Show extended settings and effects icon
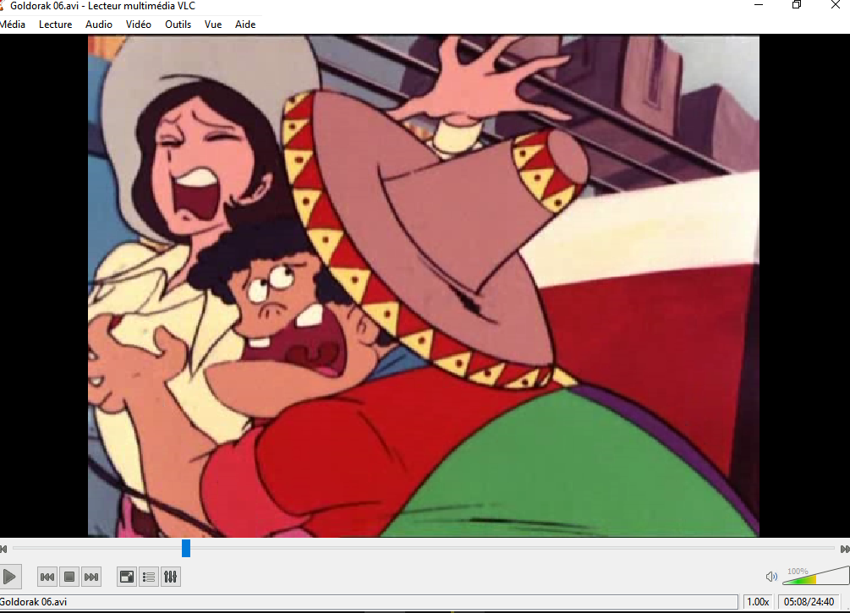The width and height of the screenshot is (850, 613). (x=171, y=577)
